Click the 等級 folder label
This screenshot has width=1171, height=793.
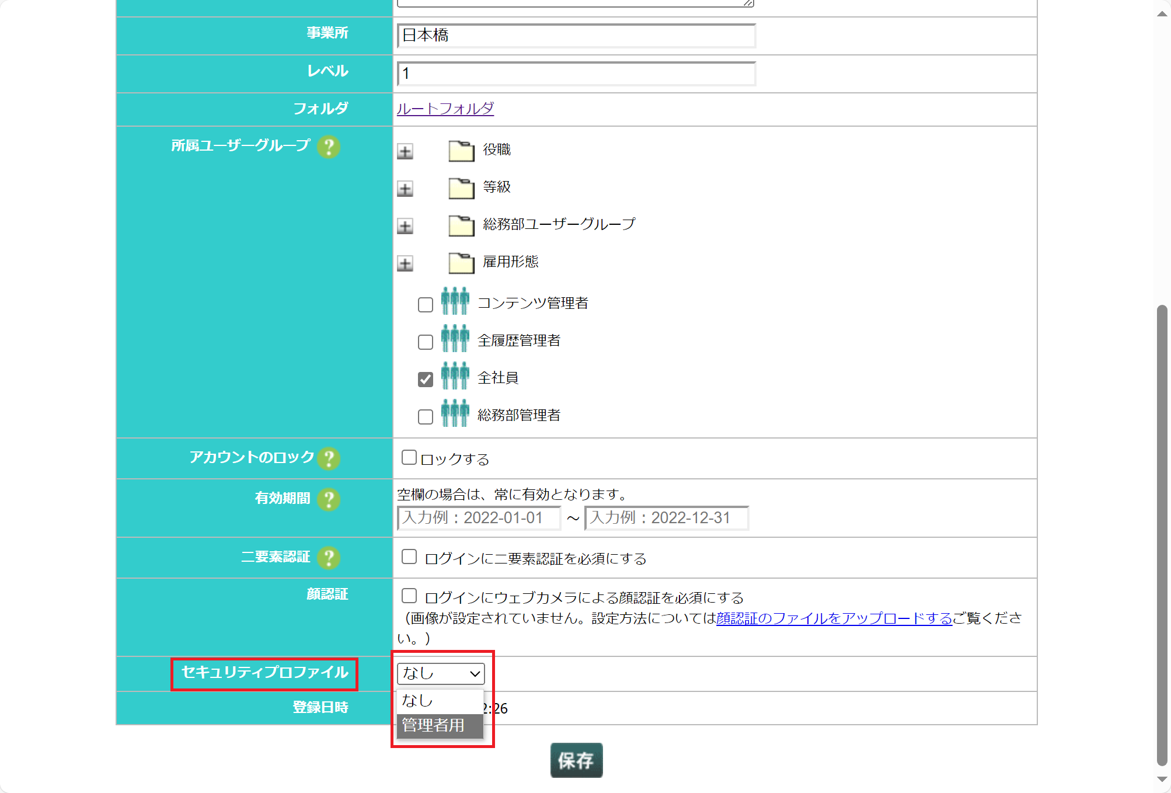click(x=497, y=187)
